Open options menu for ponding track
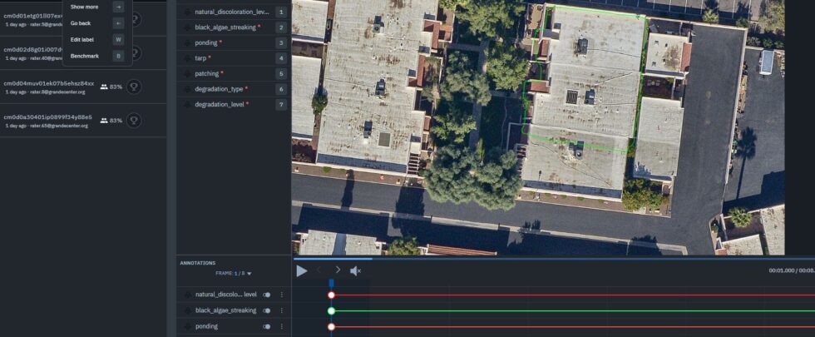This screenshot has width=815, height=337. [x=282, y=326]
